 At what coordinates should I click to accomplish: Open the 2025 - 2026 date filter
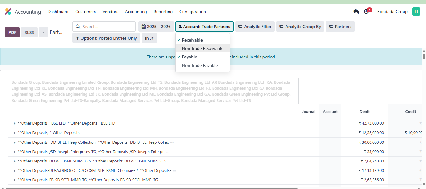coord(156,27)
